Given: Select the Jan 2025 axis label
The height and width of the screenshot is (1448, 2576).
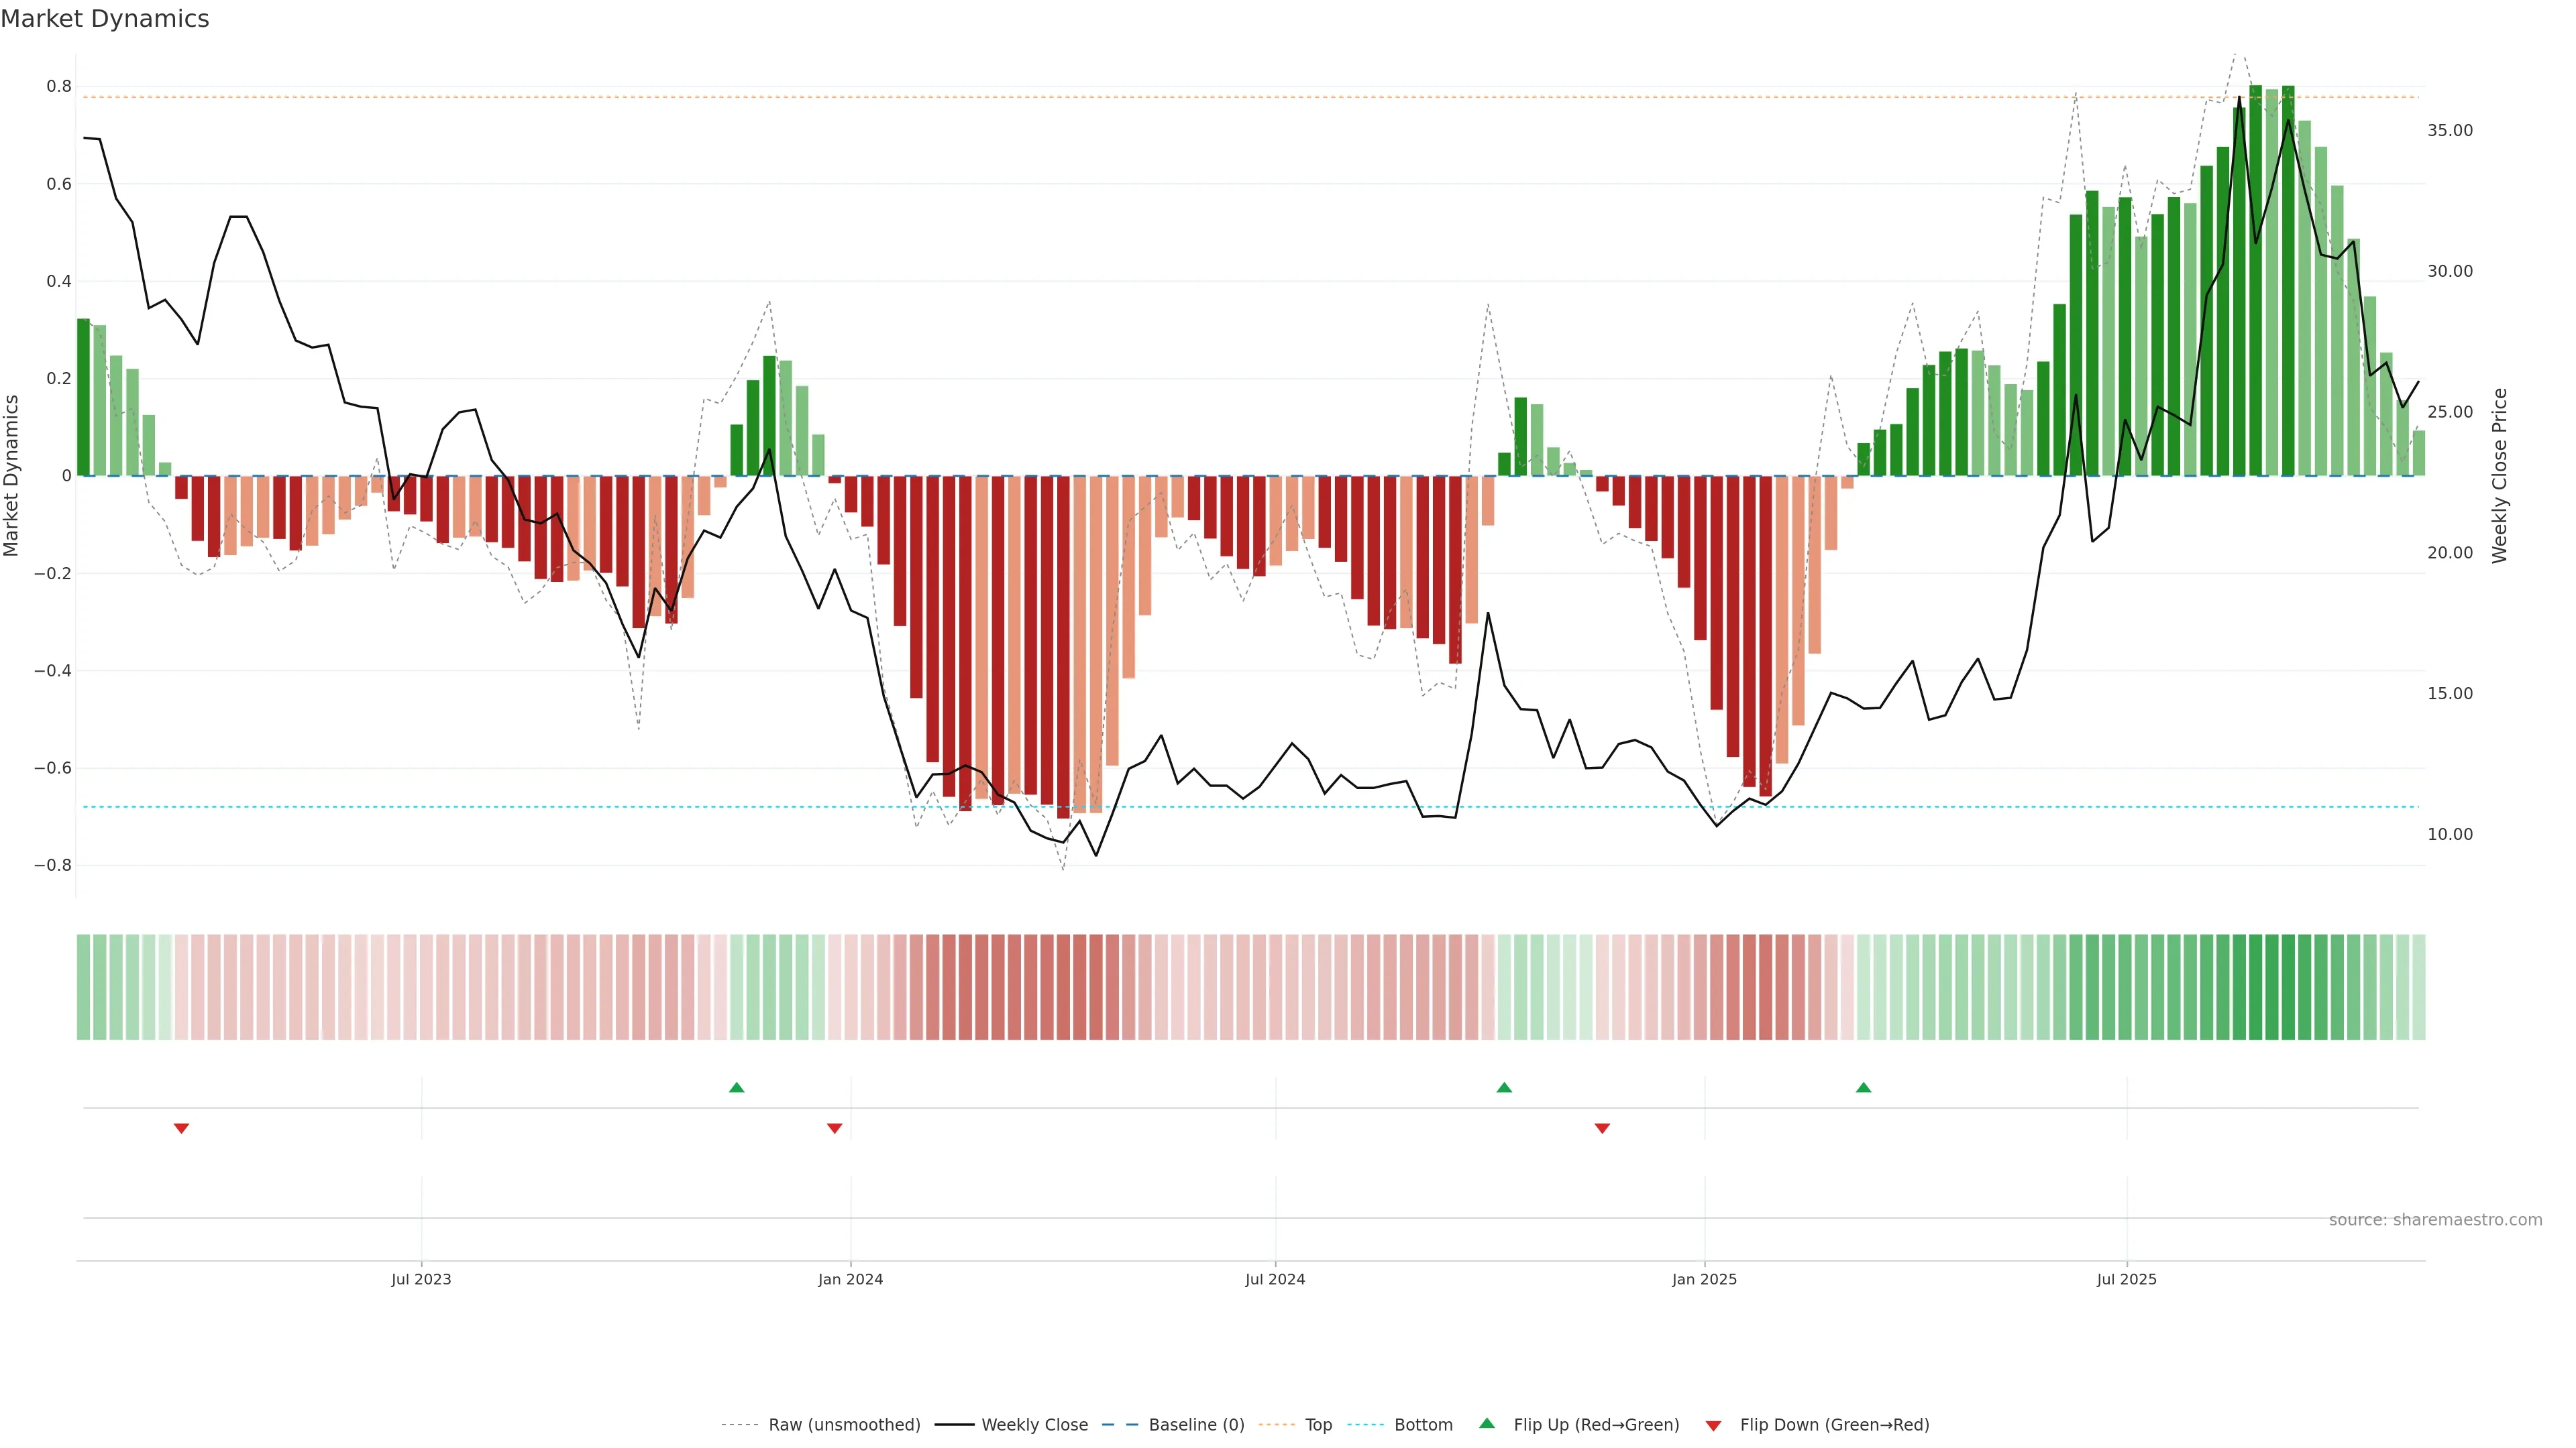Looking at the screenshot, I should coord(1704,1279).
